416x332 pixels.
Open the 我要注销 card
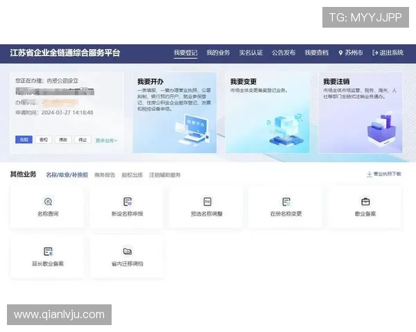point(361,113)
